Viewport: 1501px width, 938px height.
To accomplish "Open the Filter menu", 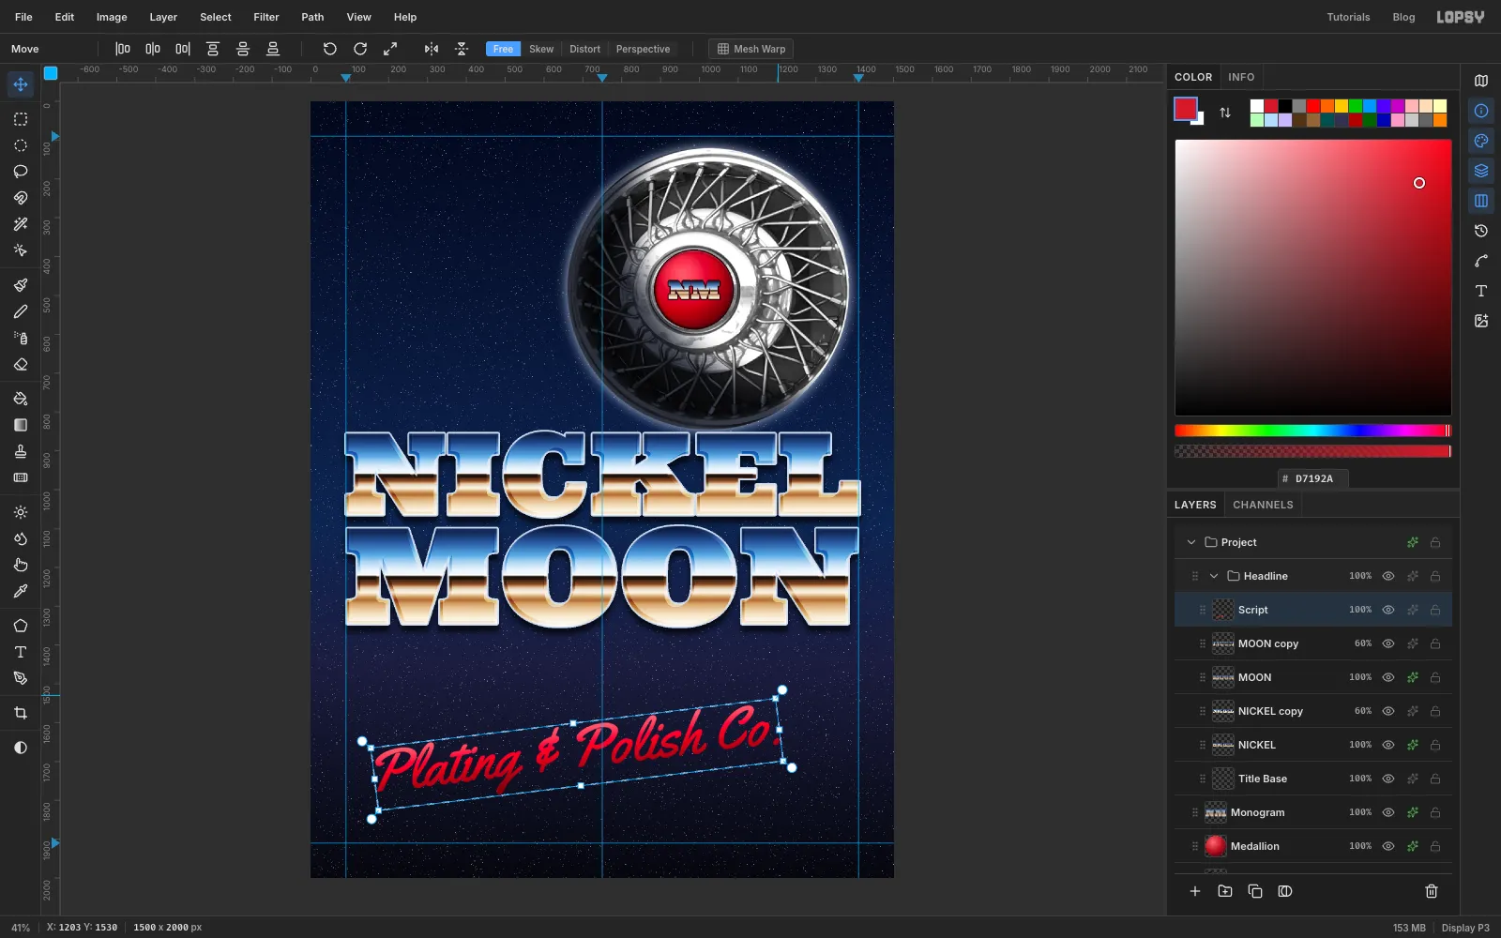I will [266, 17].
